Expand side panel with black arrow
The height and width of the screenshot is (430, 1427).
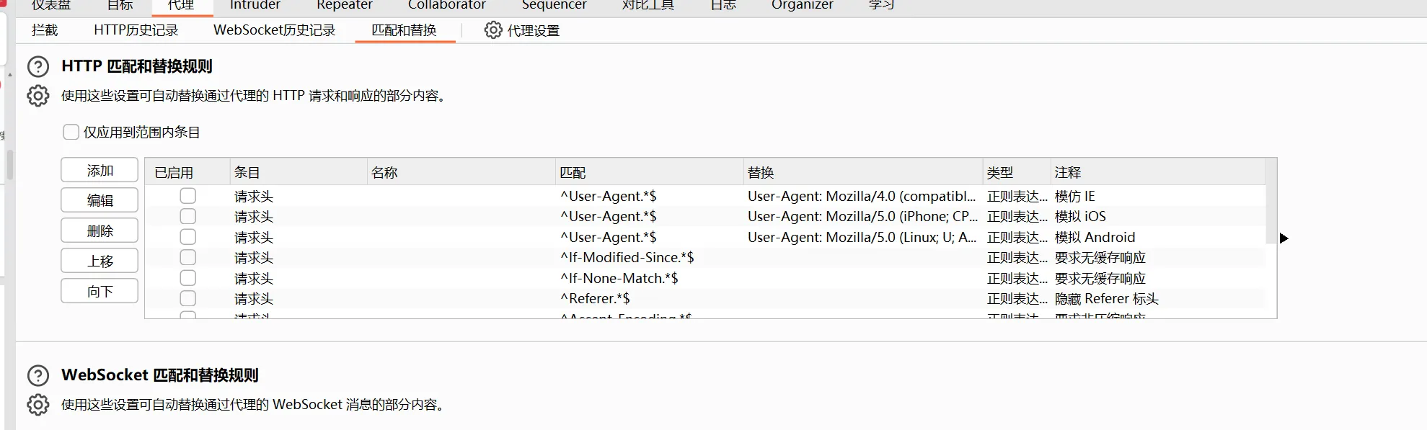tap(1284, 238)
